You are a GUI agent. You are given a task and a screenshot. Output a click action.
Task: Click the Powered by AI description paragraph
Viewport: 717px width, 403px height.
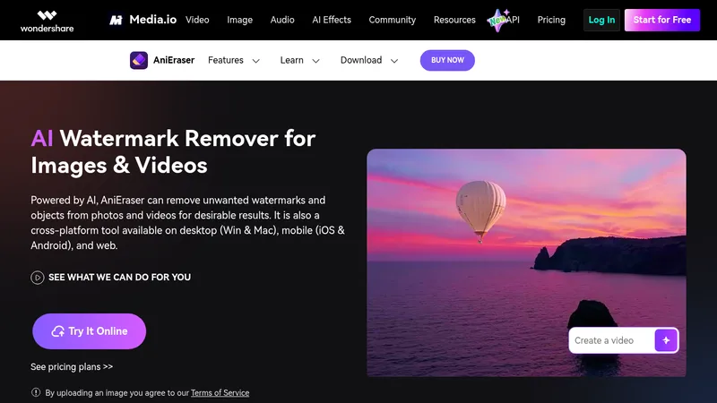187,223
